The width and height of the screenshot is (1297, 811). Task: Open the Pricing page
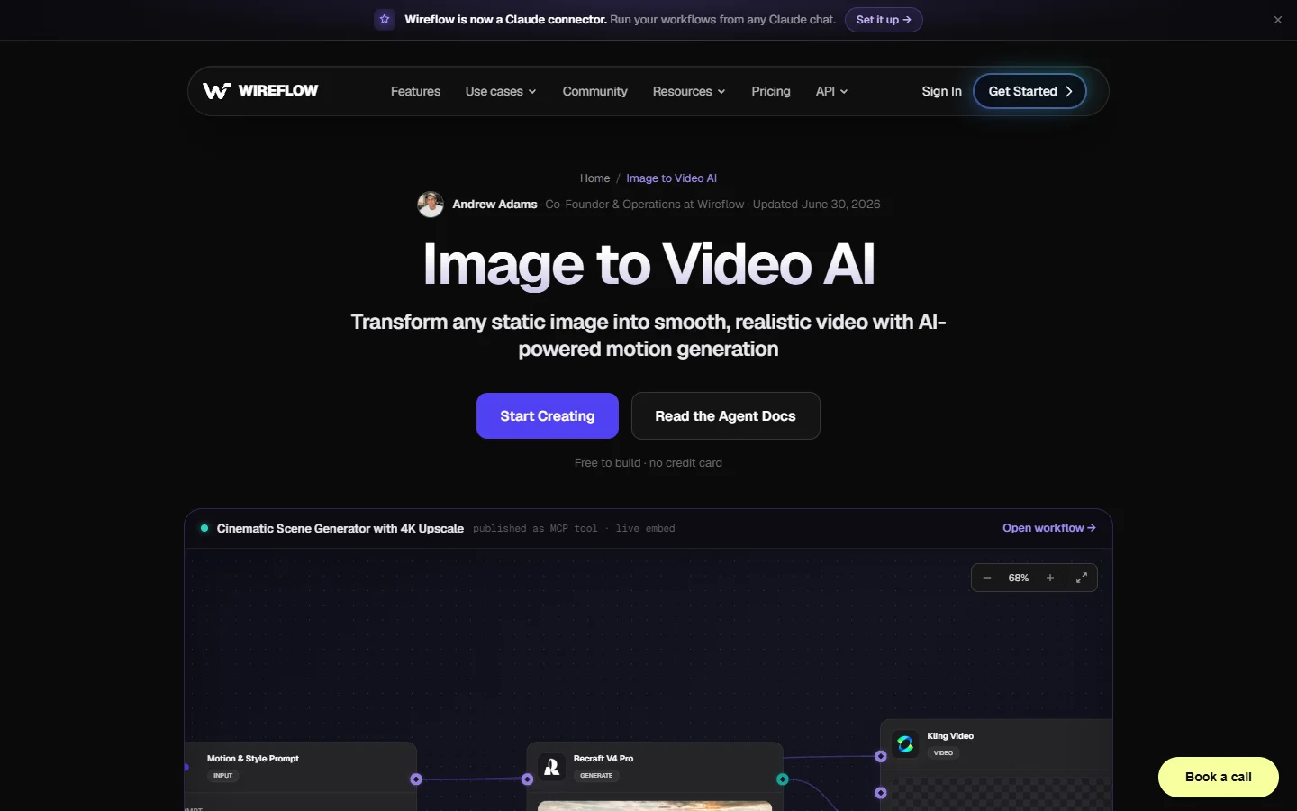click(x=771, y=91)
